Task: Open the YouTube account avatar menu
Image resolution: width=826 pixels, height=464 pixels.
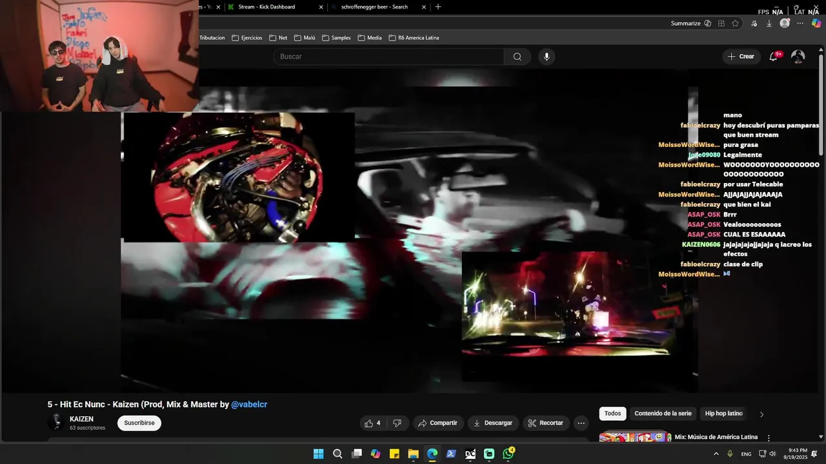Action: point(798,57)
